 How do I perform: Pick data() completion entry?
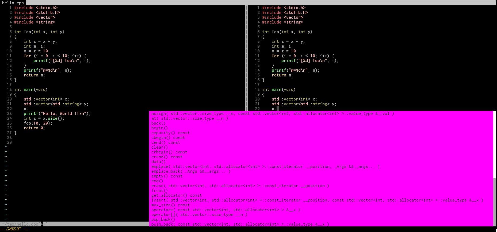321,162
